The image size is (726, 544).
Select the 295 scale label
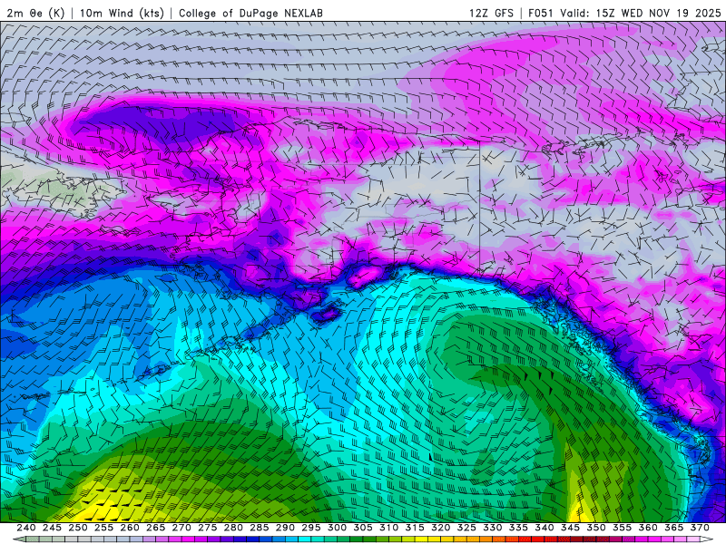[x=311, y=528]
